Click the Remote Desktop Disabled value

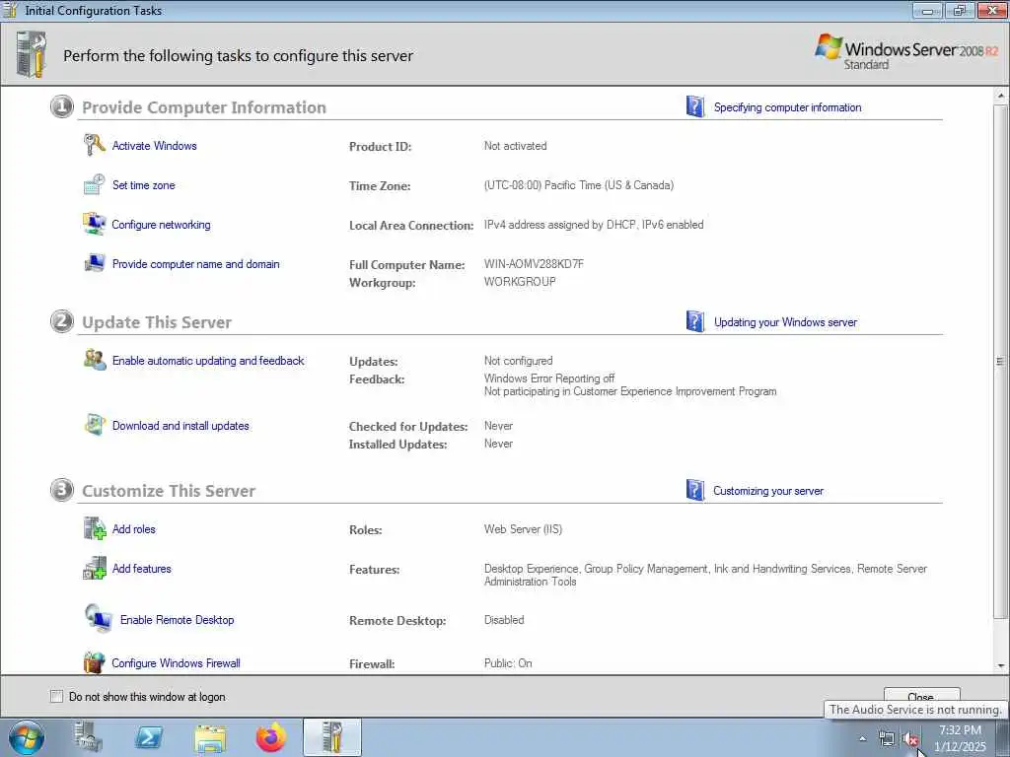pyautogui.click(x=504, y=620)
